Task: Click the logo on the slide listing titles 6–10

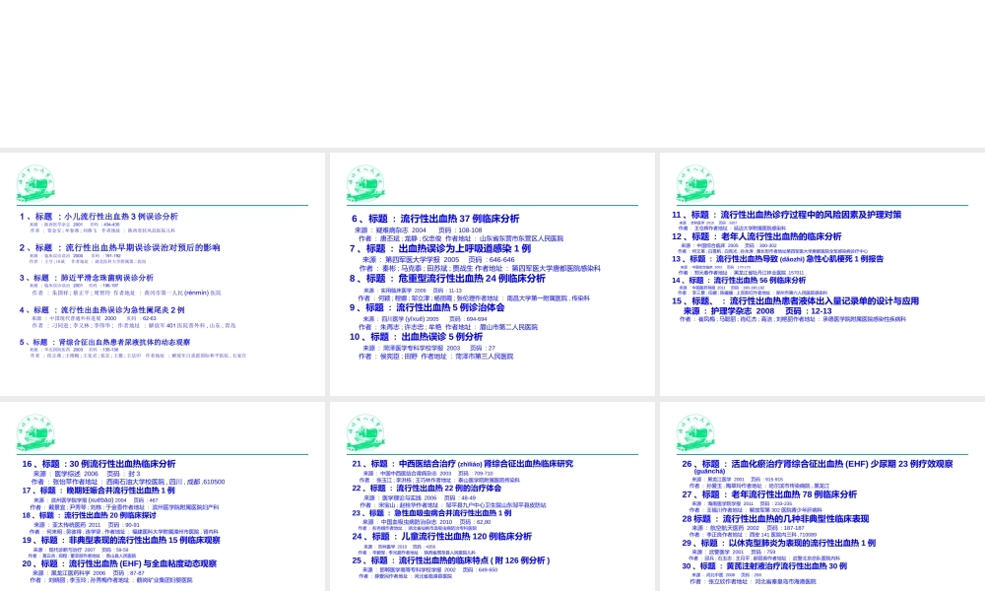Action: [x=365, y=184]
